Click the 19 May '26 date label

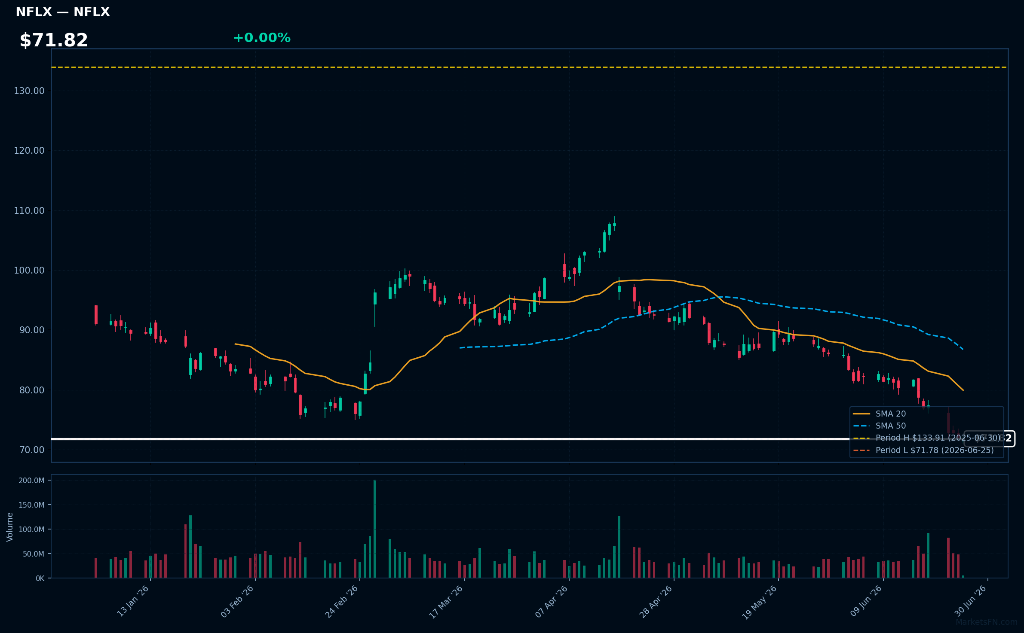(760, 601)
